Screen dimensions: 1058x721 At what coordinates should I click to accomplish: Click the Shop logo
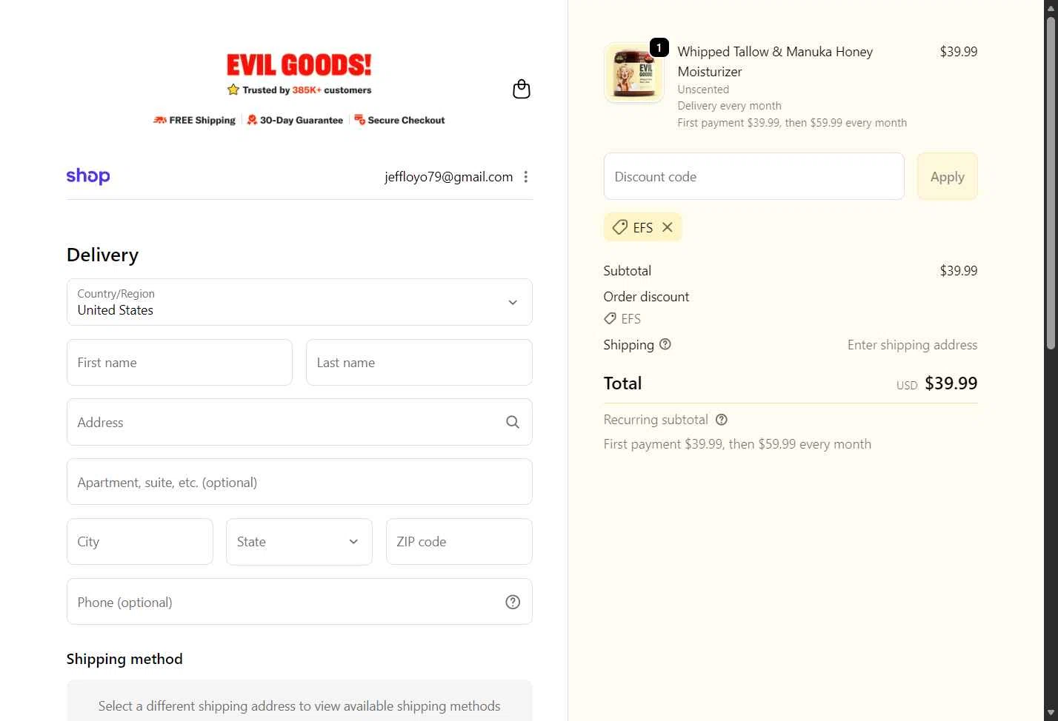pos(88,176)
